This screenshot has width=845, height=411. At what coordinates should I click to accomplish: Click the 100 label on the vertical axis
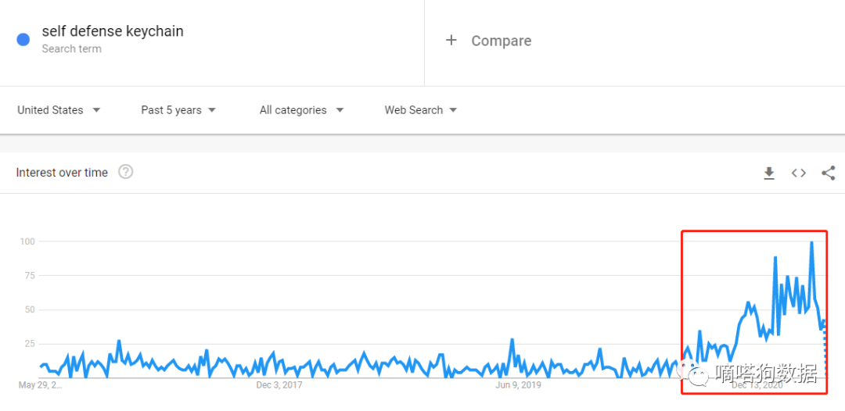tap(27, 241)
